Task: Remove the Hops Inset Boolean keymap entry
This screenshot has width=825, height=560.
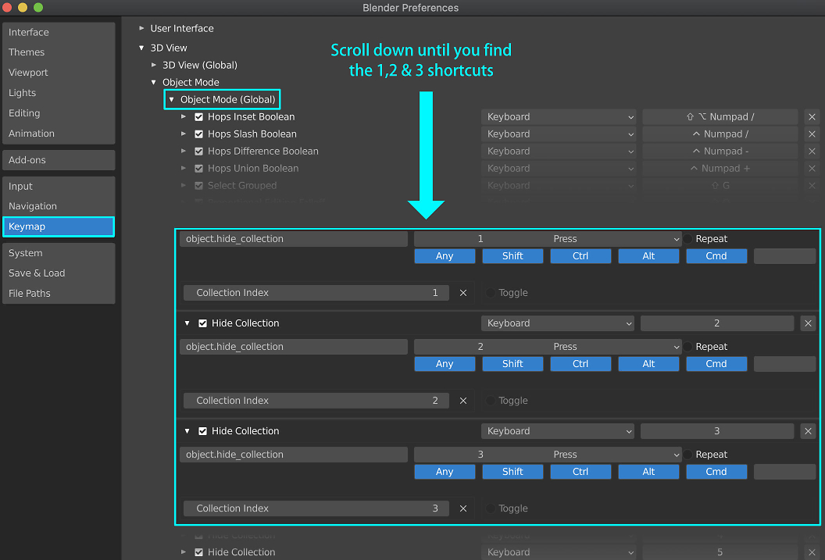Action: coord(812,116)
